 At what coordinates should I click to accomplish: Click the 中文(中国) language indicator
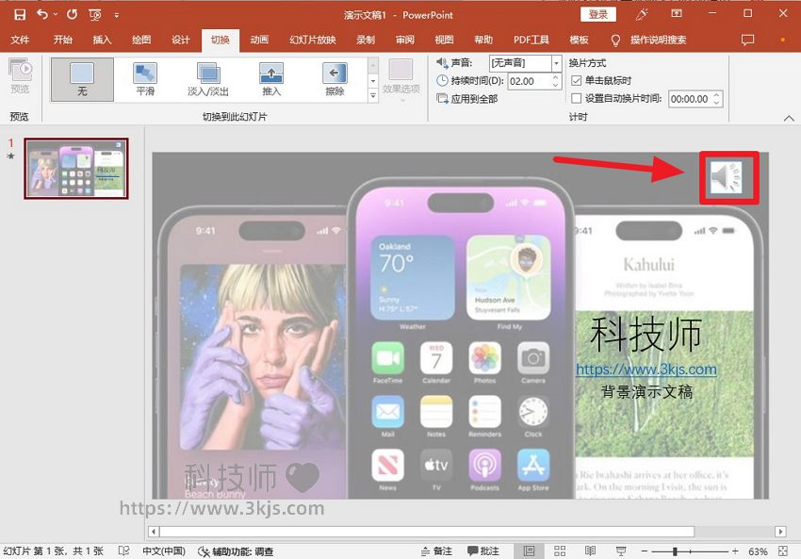point(163,551)
